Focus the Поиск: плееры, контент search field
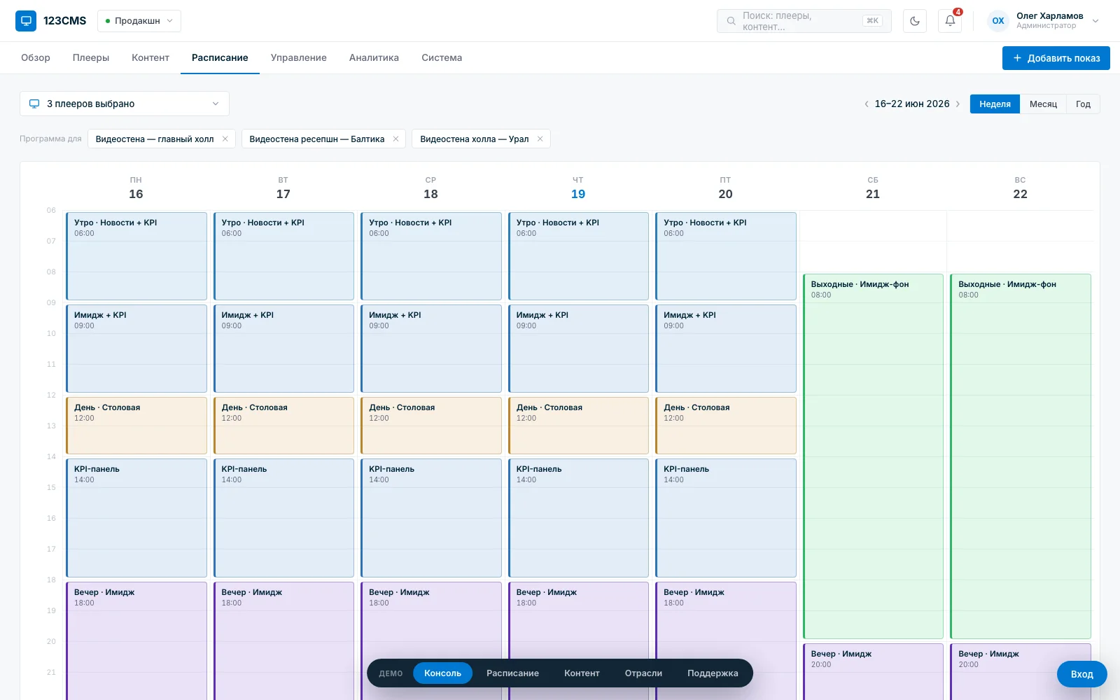The image size is (1120, 700). (x=804, y=21)
